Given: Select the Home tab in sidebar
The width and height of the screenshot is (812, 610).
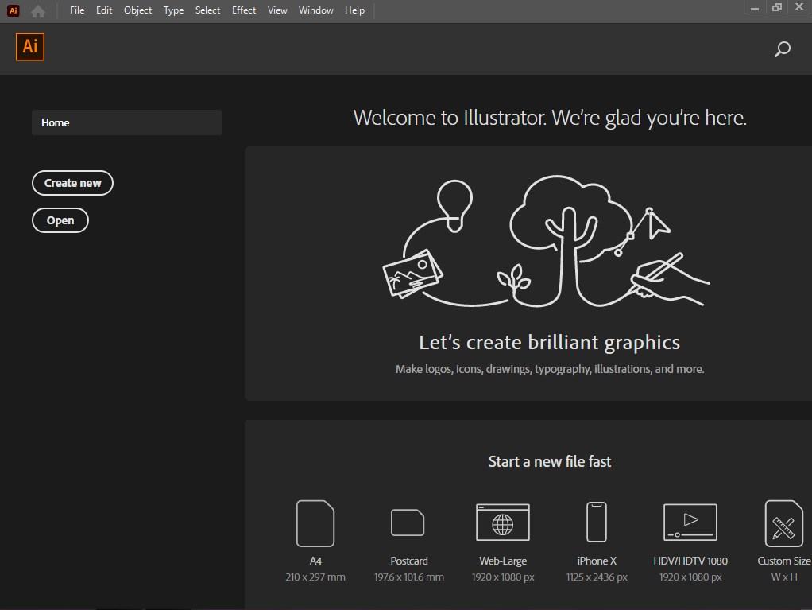Looking at the screenshot, I should click(127, 122).
